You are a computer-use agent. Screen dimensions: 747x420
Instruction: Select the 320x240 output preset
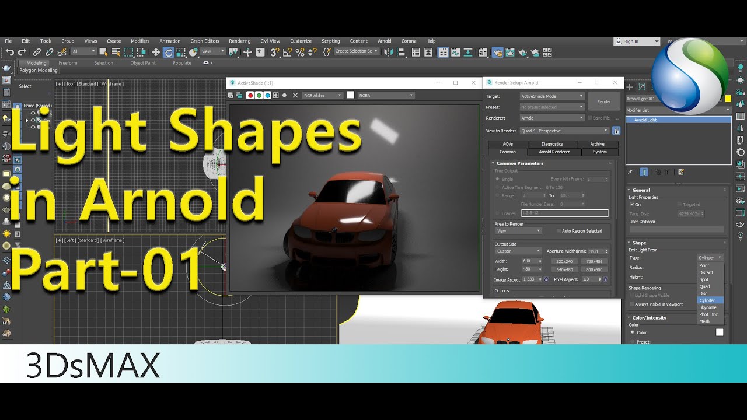(x=564, y=261)
